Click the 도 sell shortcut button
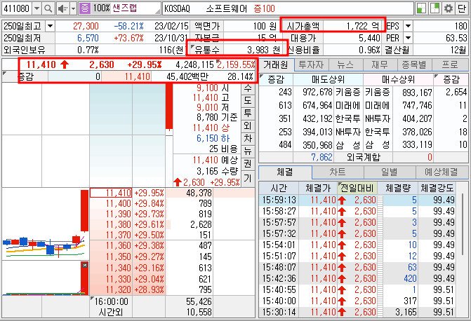 click(x=248, y=100)
